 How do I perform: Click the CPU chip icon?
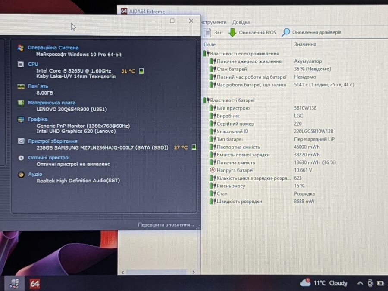pos(21,64)
